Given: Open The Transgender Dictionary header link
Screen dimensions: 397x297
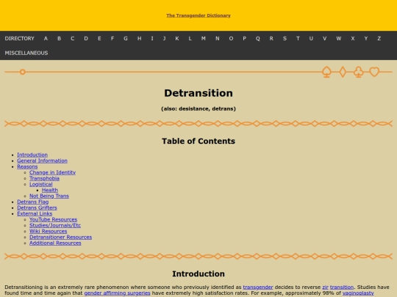Looking at the screenshot, I should (x=198, y=15).
